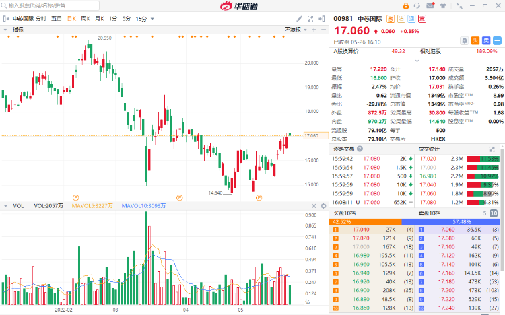Expand the 指标 indicator dropdown arrow

[5, 30]
